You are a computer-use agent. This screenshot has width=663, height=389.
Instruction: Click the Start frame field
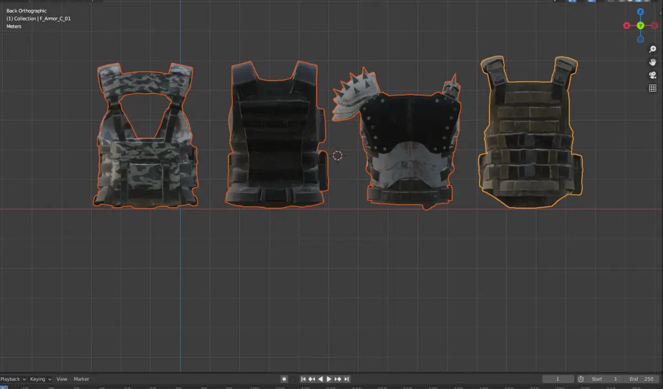(604, 379)
